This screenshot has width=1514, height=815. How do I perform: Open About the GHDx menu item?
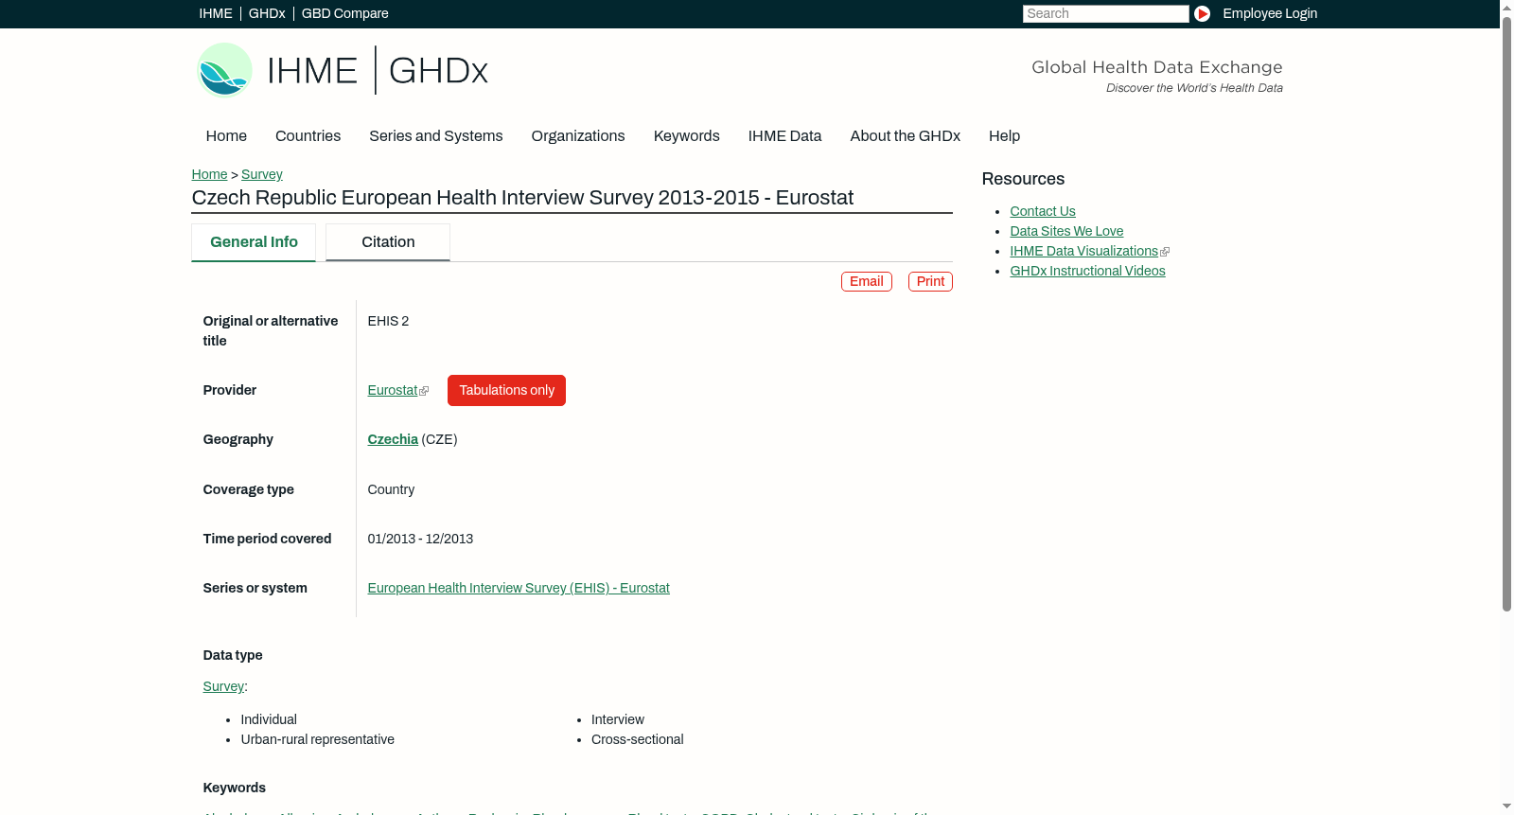tap(906, 136)
